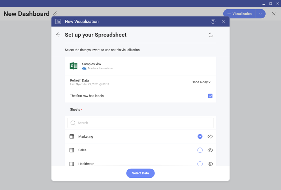The image size is (281, 190).
Task: Click the chart icon in New Visualization header
Action: pos(58,21)
